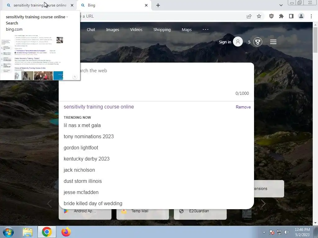Image resolution: width=318 pixels, height=238 pixels.
Task: Open Microsoft Rewards medal icon
Action: [x=257, y=42]
